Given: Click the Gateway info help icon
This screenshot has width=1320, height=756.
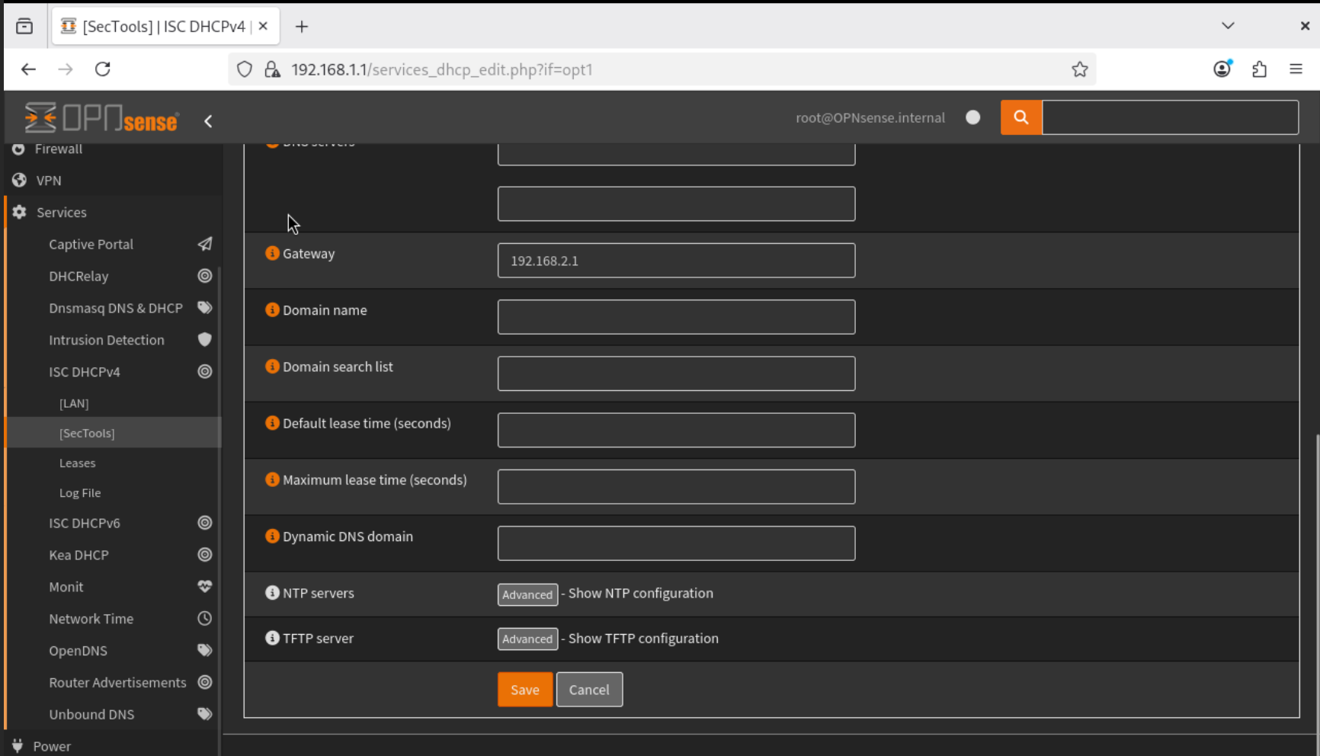Looking at the screenshot, I should tap(272, 253).
